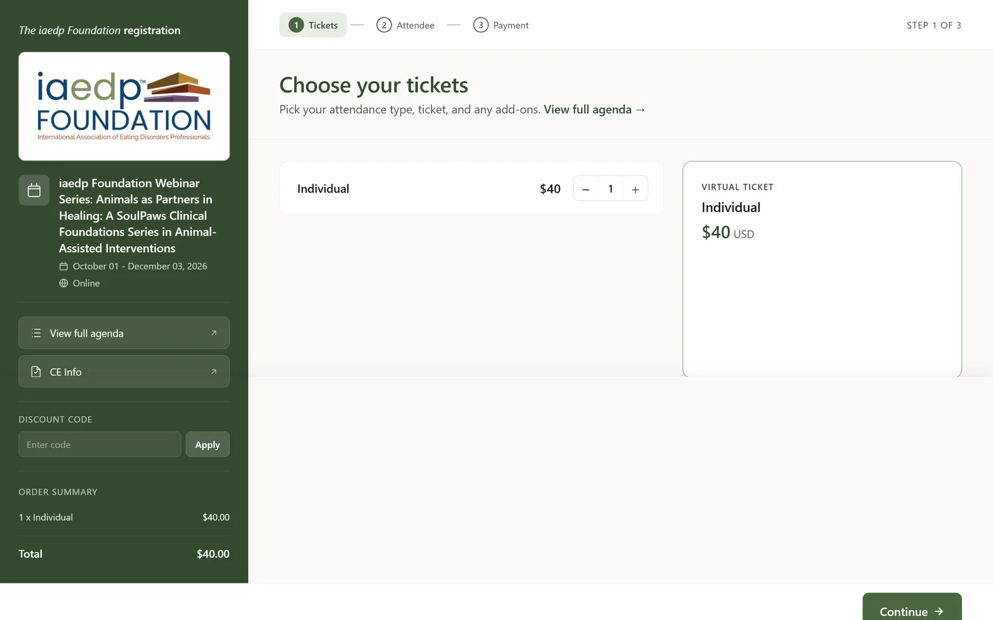Click the list icon on View full agenda
The width and height of the screenshot is (993, 620).
tap(36, 333)
